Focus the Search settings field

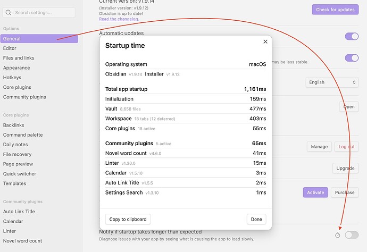[39, 12]
